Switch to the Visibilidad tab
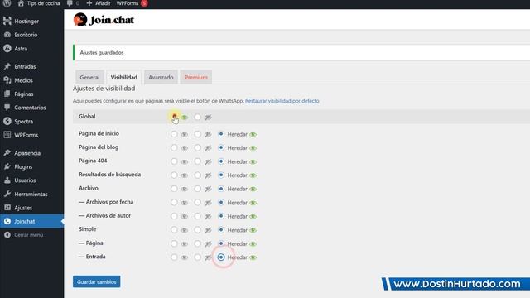 coord(124,77)
